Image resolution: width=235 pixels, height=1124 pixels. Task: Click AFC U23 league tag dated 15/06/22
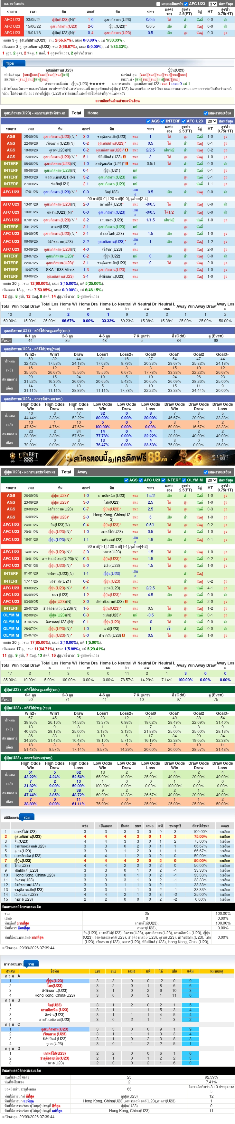tap(12, 26)
